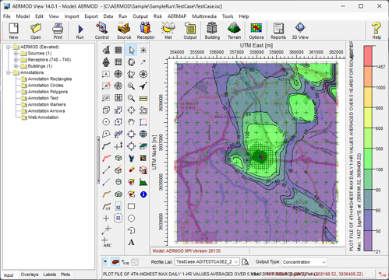The width and height of the screenshot is (389, 280).
Task: Select the hand pan tool
Action: pos(131,122)
